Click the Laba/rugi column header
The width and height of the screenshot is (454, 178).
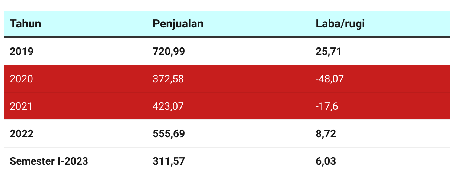point(340,24)
